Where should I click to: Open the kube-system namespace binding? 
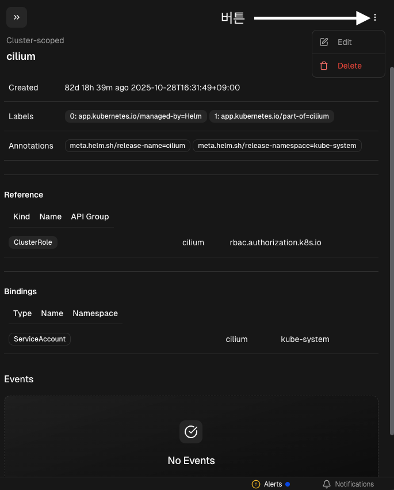(x=305, y=339)
